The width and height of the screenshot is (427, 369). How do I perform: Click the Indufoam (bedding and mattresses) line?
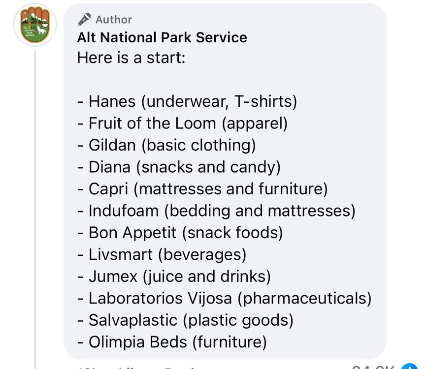coord(216,211)
